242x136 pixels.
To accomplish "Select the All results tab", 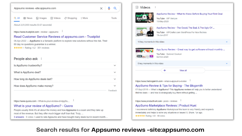I will (x=17, y=18).
